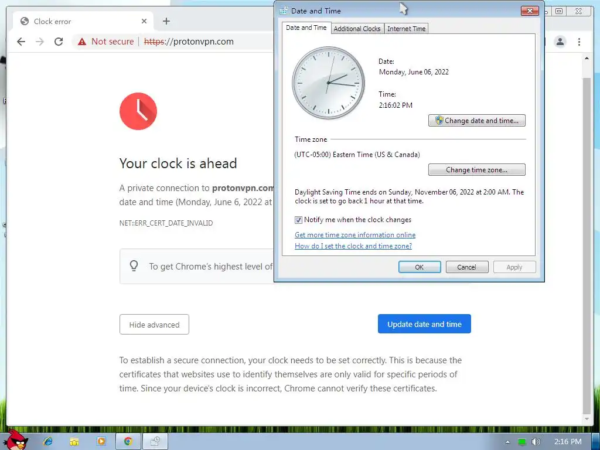Reload the protonvpn.com page
This screenshot has height=450, width=600.
[x=59, y=42]
